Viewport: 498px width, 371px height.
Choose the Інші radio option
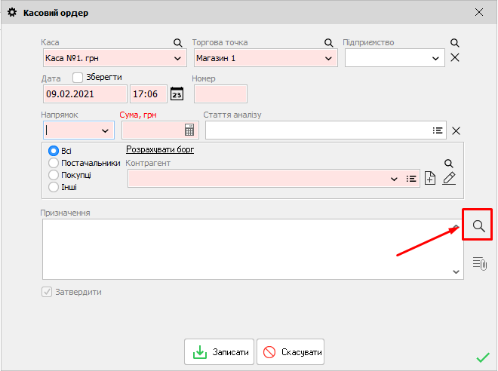click(x=54, y=187)
